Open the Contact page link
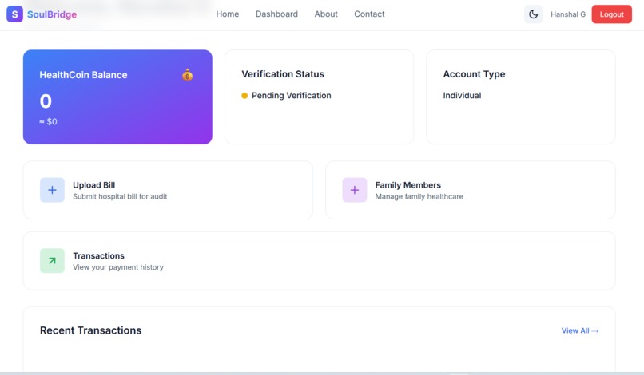 (x=369, y=14)
